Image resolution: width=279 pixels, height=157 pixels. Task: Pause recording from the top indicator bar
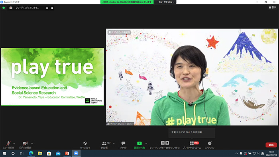point(47,8)
